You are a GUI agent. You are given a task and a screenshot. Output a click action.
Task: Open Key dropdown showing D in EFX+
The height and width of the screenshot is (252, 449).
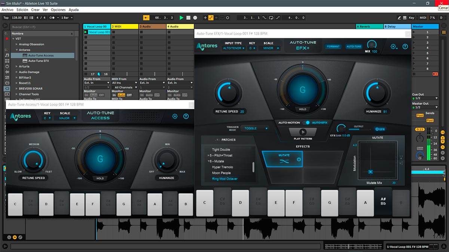tap(252, 48)
